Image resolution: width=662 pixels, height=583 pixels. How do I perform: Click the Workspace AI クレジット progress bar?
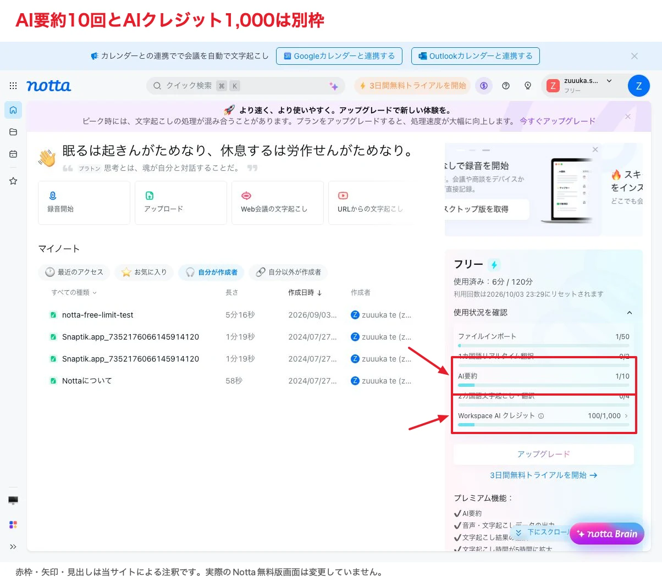pos(544,425)
